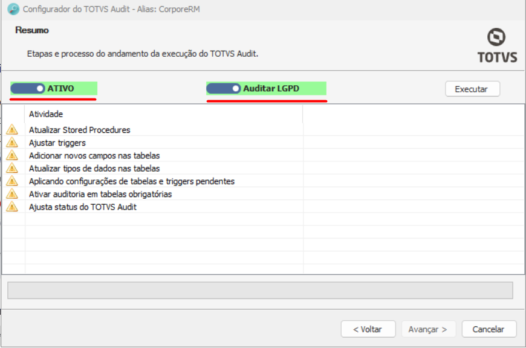Select 'Adicionar novos campos nas tabelas' row
This screenshot has height=348, width=526.
pyautogui.click(x=264, y=155)
